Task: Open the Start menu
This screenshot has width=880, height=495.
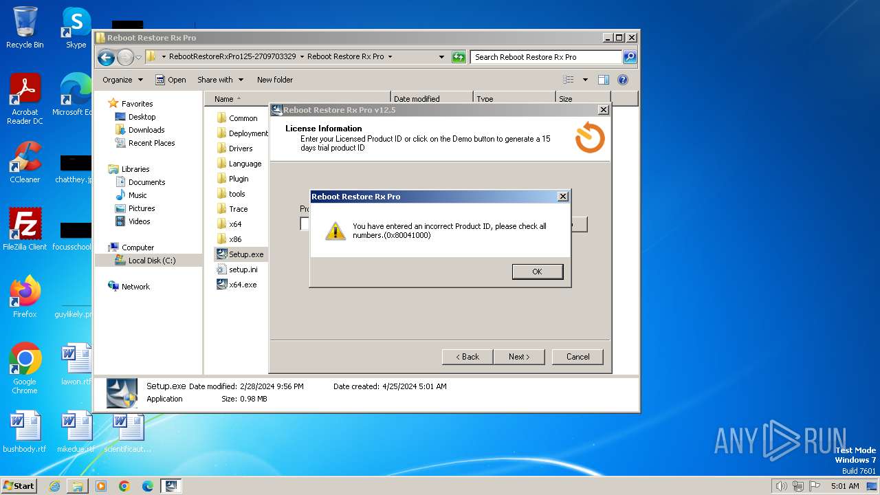Action: pyautogui.click(x=19, y=486)
